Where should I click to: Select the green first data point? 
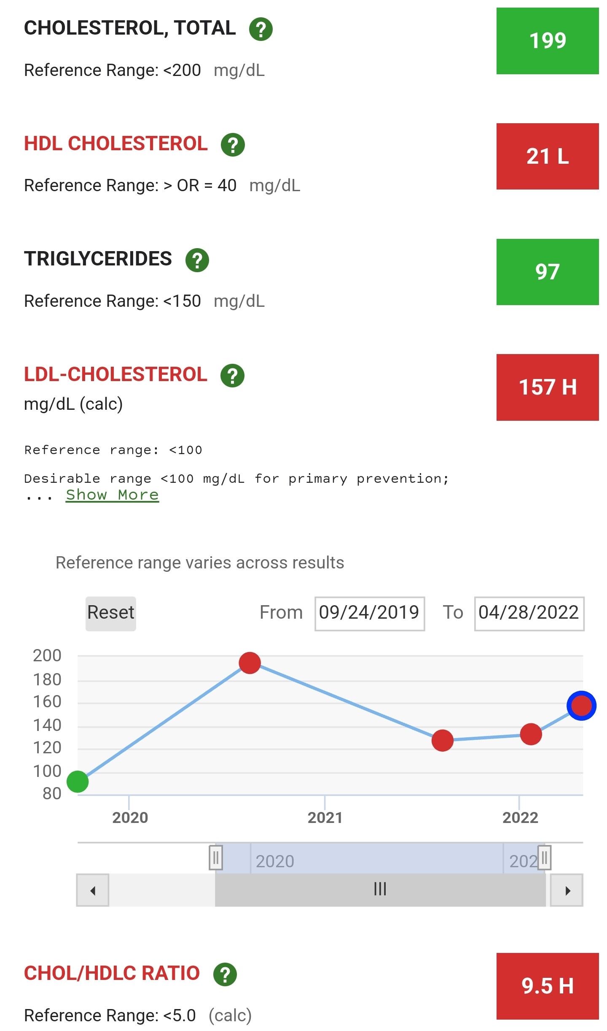(78, 781)
